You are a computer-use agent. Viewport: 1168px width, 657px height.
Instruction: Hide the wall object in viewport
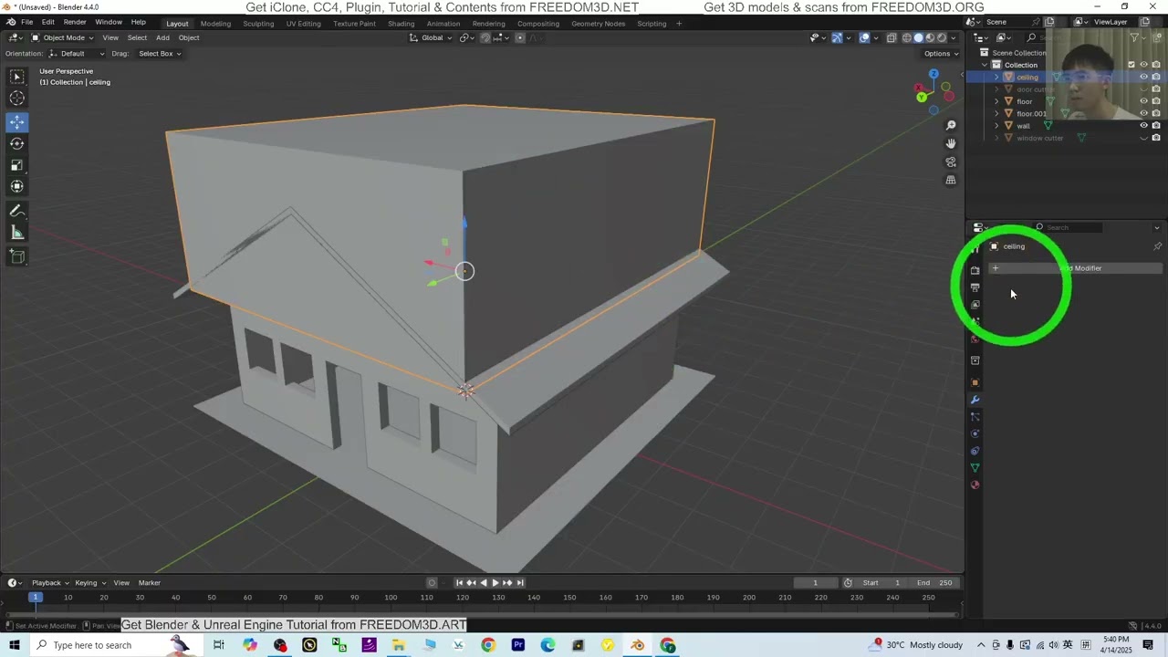(1143, 126)
